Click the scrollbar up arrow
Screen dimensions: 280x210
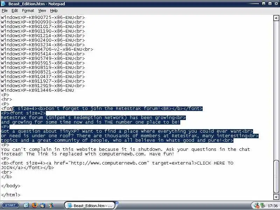276,18
